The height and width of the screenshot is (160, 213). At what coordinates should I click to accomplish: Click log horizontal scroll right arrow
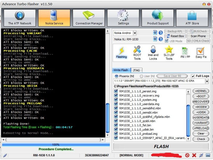103,140
